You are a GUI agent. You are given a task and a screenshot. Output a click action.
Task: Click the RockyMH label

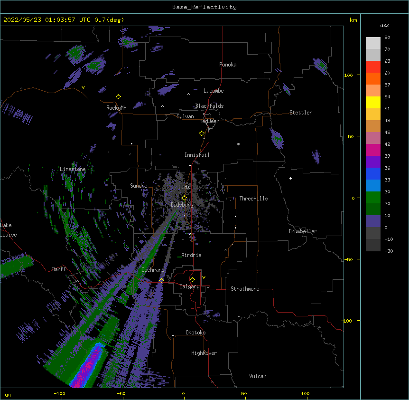[116, 108]
